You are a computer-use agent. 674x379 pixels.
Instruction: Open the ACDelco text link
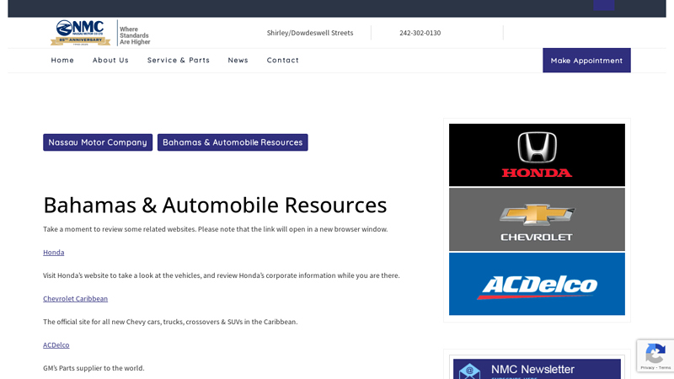pos(56,345)
